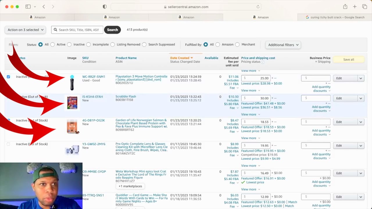This screenshot has height=209, width=372.
Task: Click Match link beside Featured Offer $12.63
Action: click(293, 202)
